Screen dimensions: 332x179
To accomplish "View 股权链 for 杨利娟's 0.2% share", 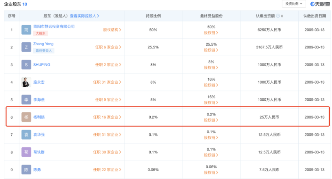I will (211, 120).
